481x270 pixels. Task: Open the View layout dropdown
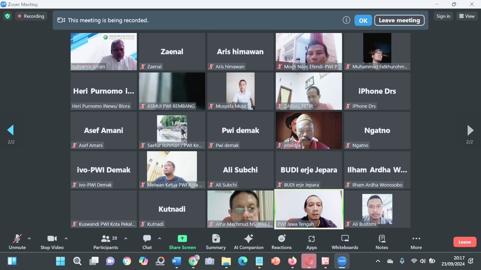(467, 16)
